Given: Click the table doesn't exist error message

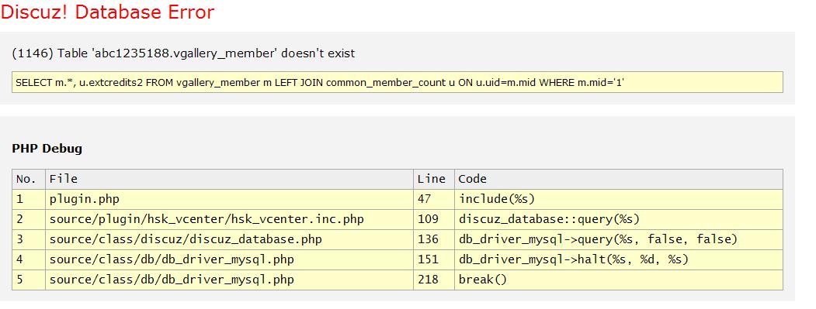Looking at the screenshot, I should coord(183,53).
